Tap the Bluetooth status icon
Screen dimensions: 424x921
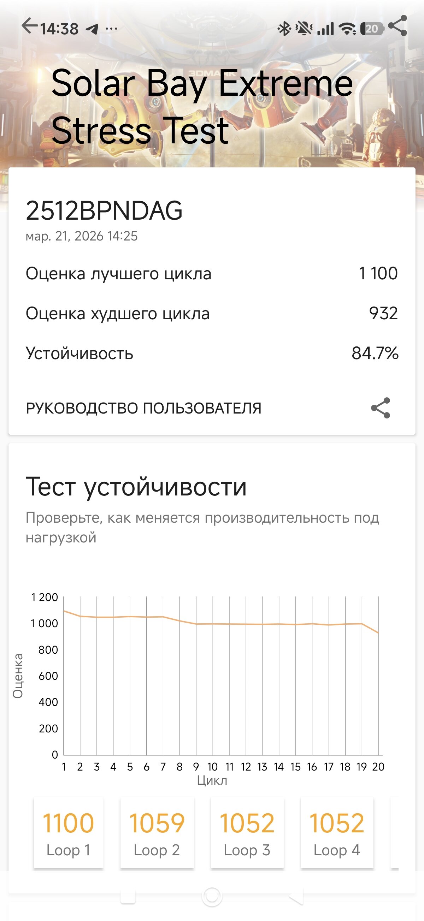284,29
